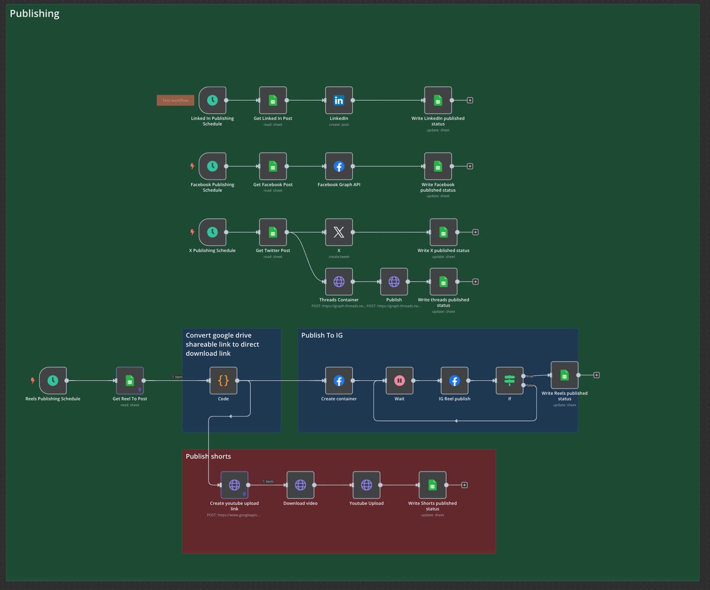Select the Threads Container HTTP node
Screen dimensions: 710x590
tap(339, 281)
